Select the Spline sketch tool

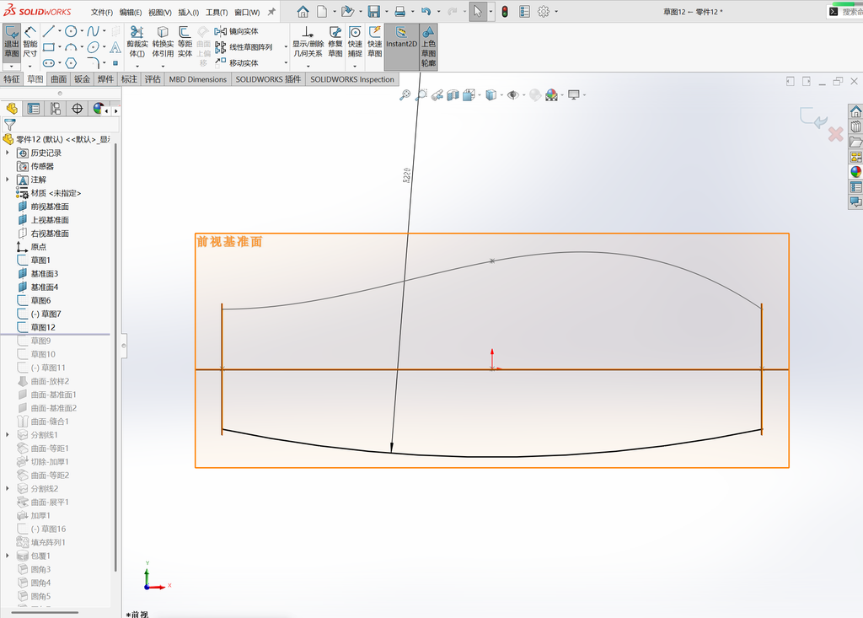click(93, 31)
